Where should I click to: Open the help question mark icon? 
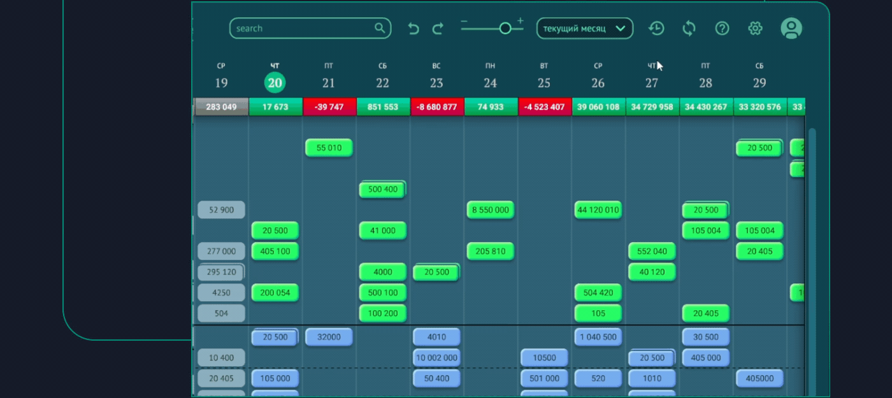722,28
